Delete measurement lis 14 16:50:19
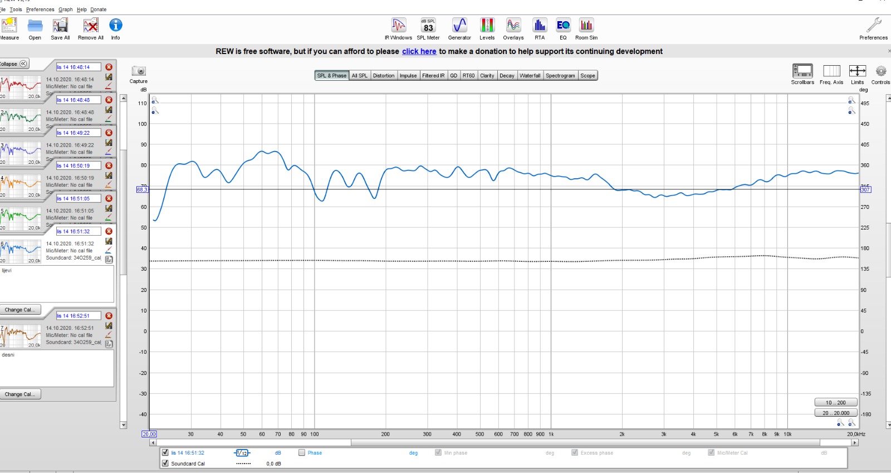This screenshot has height=473, width=891. [109, 165]
